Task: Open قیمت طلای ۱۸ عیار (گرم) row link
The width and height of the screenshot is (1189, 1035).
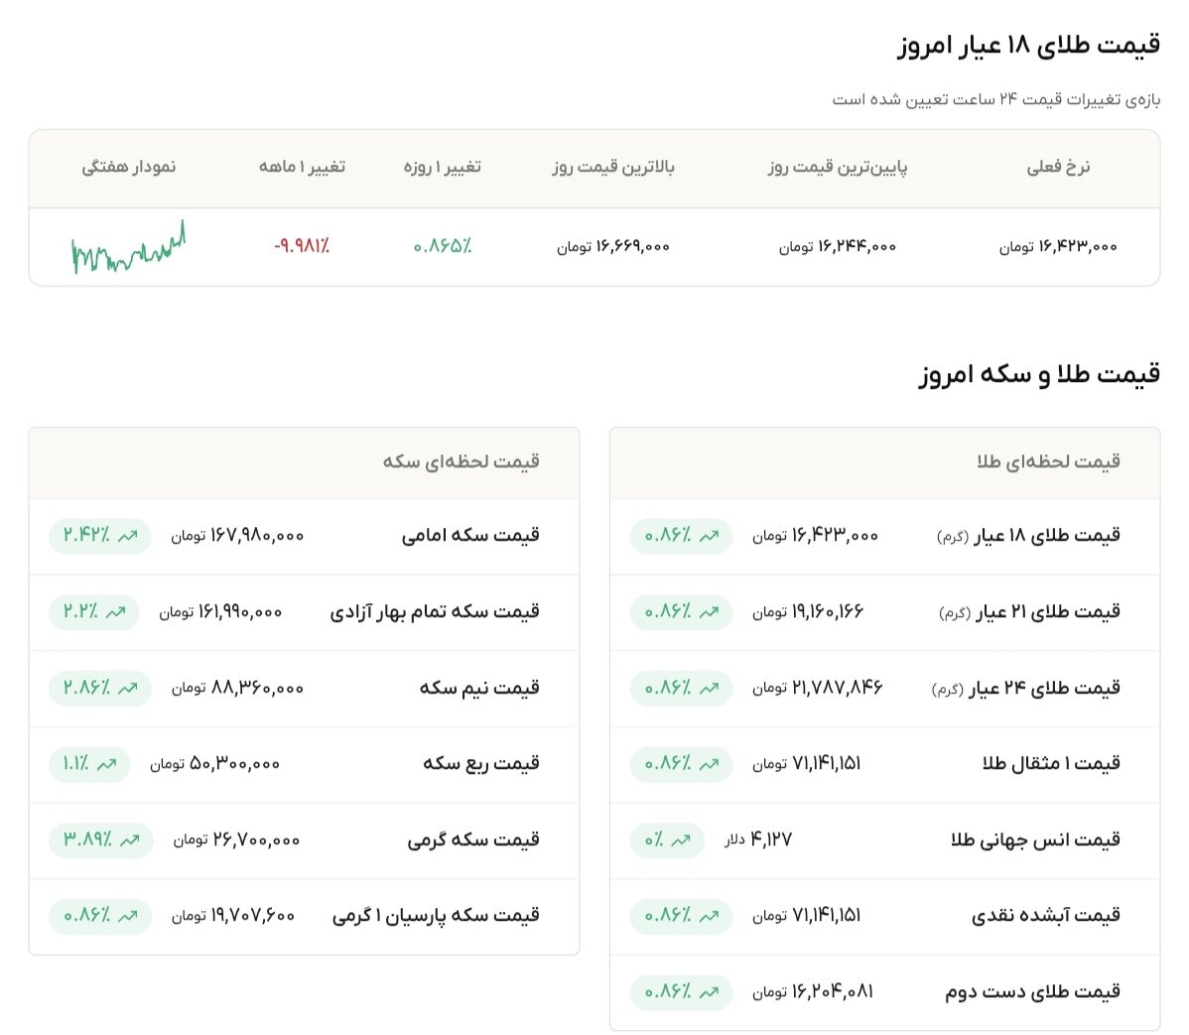Action: [x=1028, y=535]
